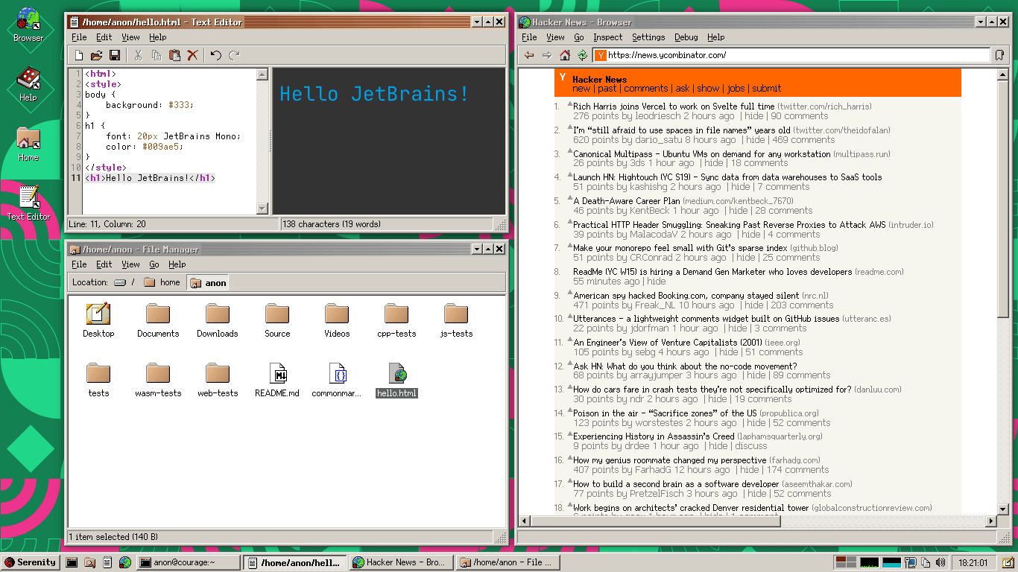Open the 'jobs' link on Hacker News
1018x572 pixels.
click(736, 89)
